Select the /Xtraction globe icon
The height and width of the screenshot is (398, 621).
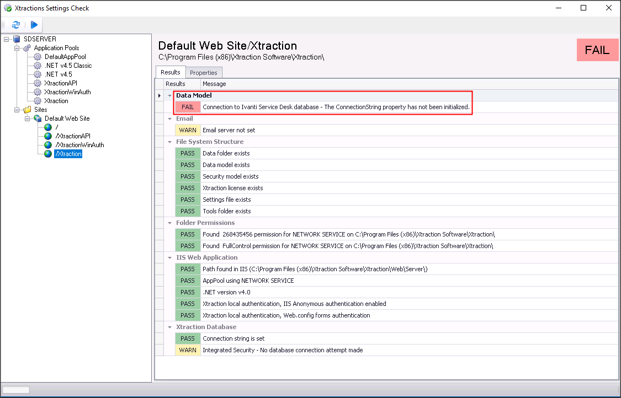pyautogui.click(x=47, y=153)
